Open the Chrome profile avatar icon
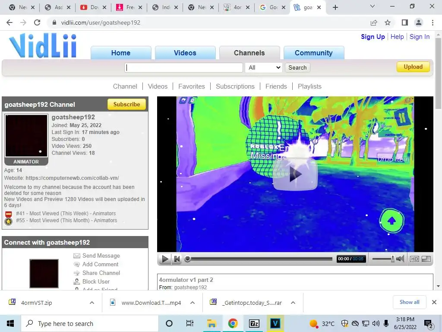Image resolution: width=442 pixels, height=332 pixels. 419,22
